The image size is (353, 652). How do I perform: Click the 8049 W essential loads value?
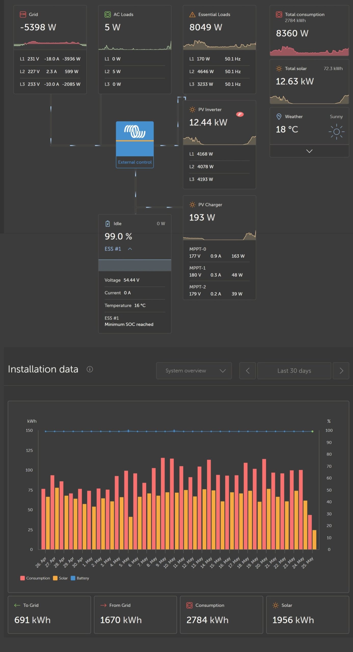[x=206, y=27]
